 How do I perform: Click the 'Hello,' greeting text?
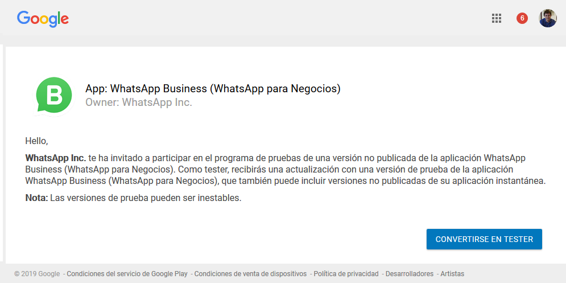pos(36,141)
